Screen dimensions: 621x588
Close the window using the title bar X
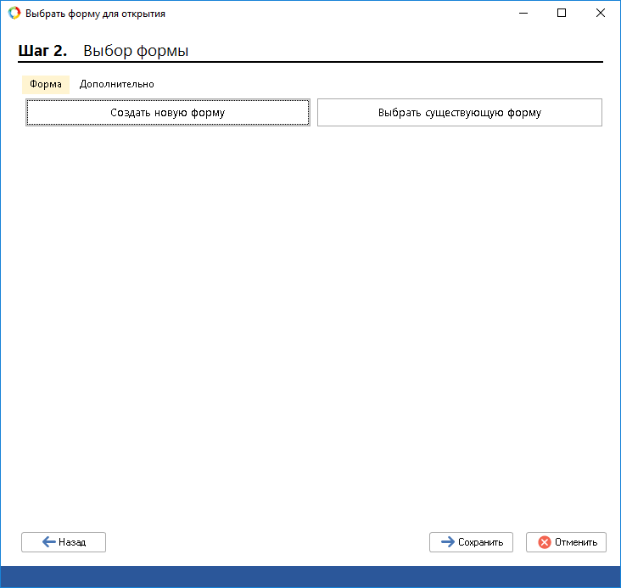600,14
